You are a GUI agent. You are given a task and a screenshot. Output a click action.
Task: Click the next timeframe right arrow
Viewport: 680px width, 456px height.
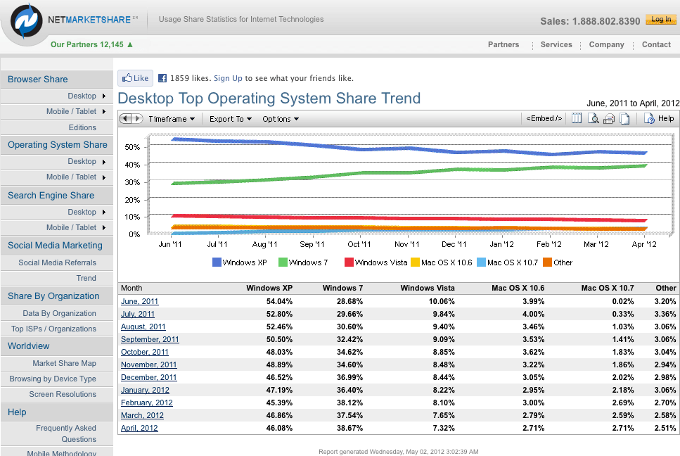(137, 118)
